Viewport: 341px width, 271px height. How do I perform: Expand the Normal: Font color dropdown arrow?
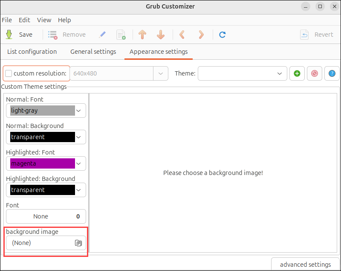[78, 111]
